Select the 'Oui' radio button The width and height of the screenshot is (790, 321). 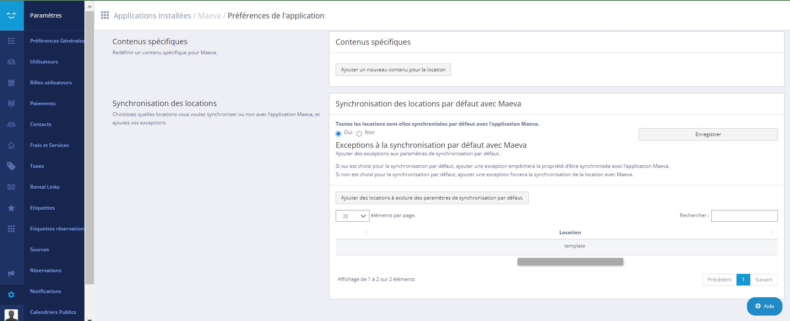339,134
